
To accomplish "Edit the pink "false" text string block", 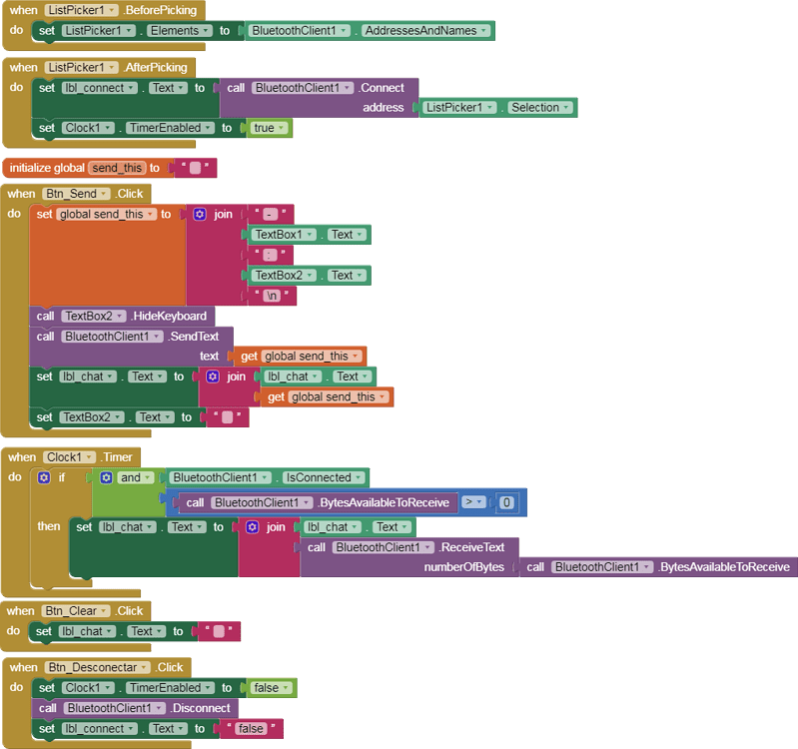I will (x=251, y=729).
